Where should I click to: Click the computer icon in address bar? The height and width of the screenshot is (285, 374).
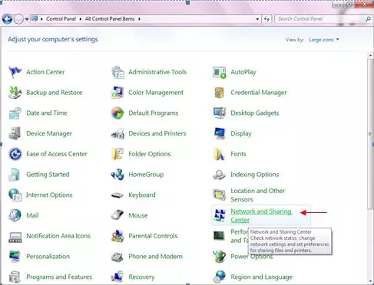(x=35, y=18)
